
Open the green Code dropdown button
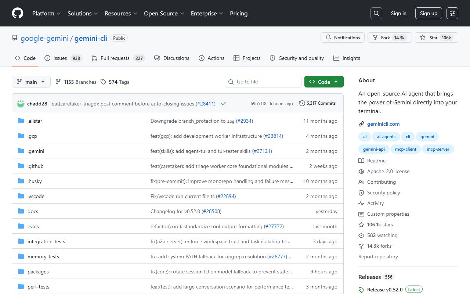tap(324, 82)
